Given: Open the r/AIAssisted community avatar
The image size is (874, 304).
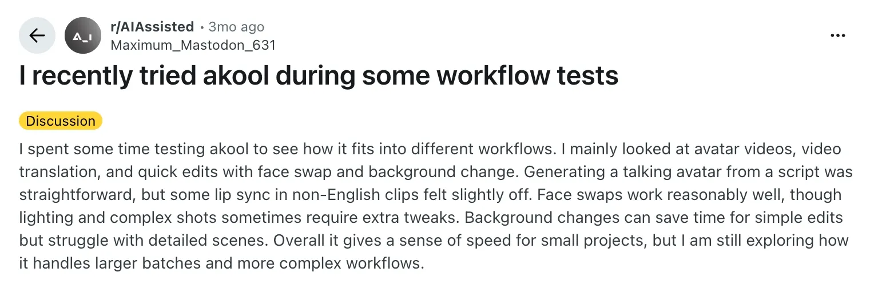Looking at the screenshot, I should tap(83, 35).
